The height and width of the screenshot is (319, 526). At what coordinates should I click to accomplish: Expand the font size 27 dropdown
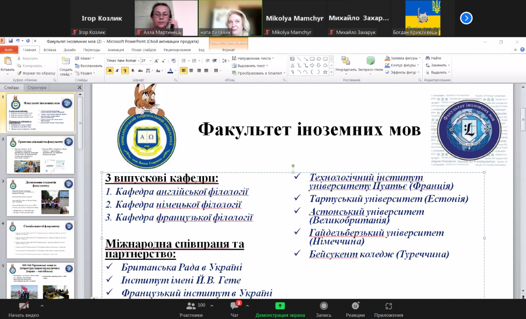coord(151,61)
